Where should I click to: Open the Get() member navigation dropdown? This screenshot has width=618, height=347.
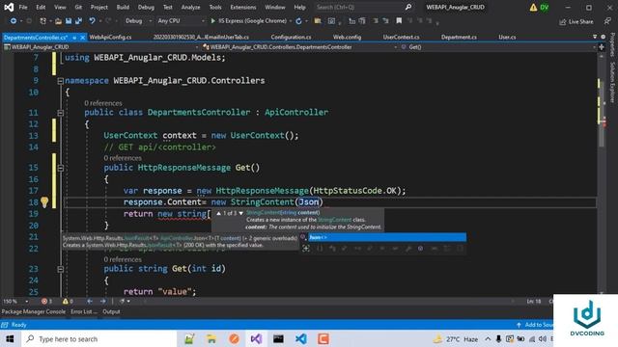tap(498, 47)
